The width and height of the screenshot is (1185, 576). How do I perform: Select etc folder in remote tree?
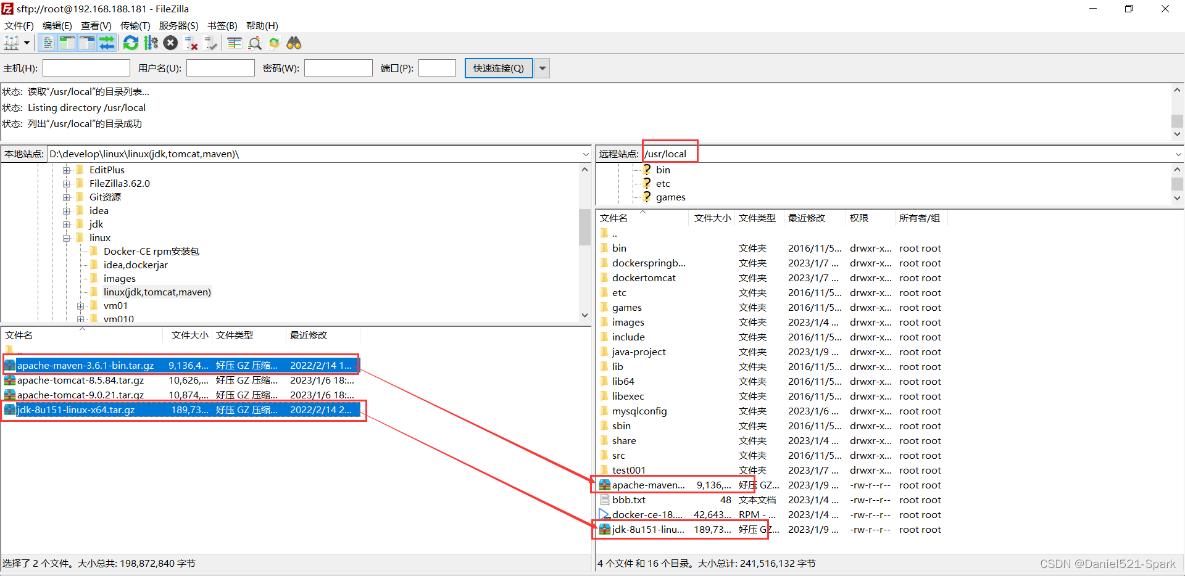[x=662, y=184]
